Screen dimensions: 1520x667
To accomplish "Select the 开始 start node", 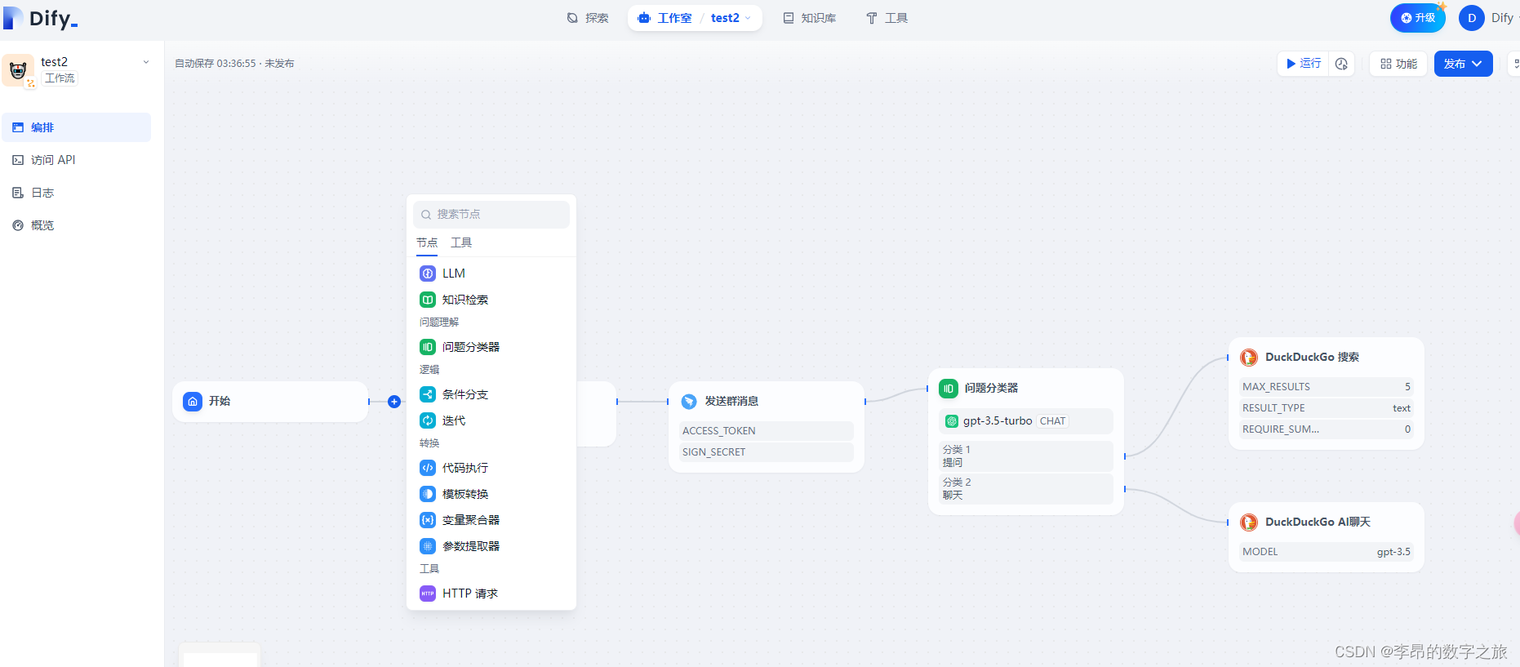I will (270, 402).
